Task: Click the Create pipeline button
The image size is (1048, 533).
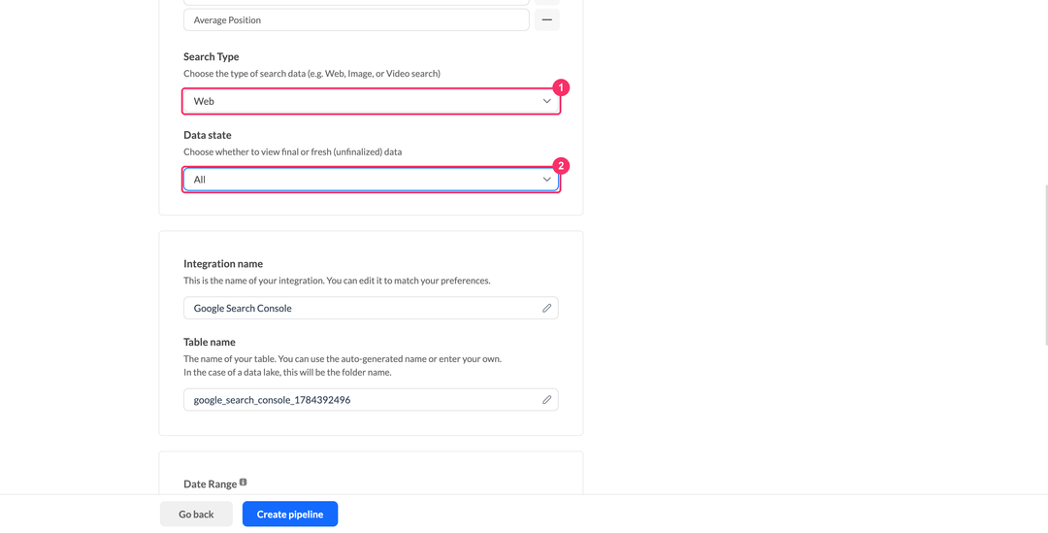Action: tap(290, 515)
